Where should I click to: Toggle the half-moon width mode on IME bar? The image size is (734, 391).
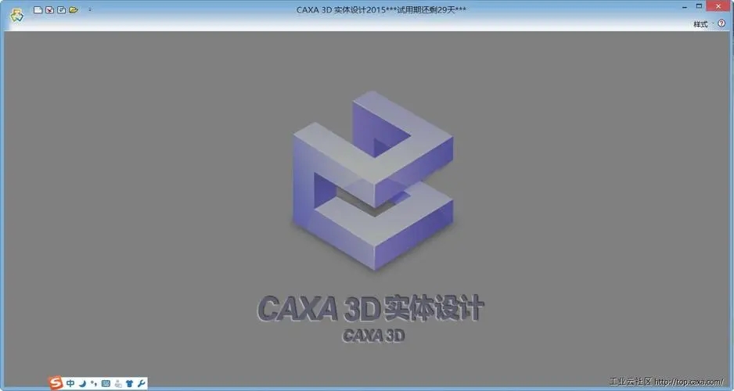tap(82, 383)
